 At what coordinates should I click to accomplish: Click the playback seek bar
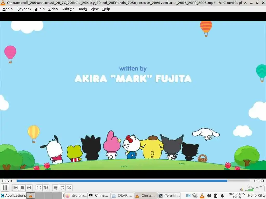tap(133, 181)
